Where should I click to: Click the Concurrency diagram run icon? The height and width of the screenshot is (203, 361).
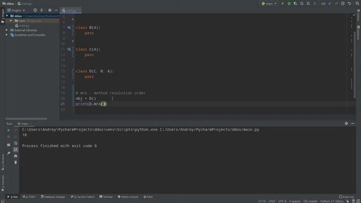click(x=309, y=3)
